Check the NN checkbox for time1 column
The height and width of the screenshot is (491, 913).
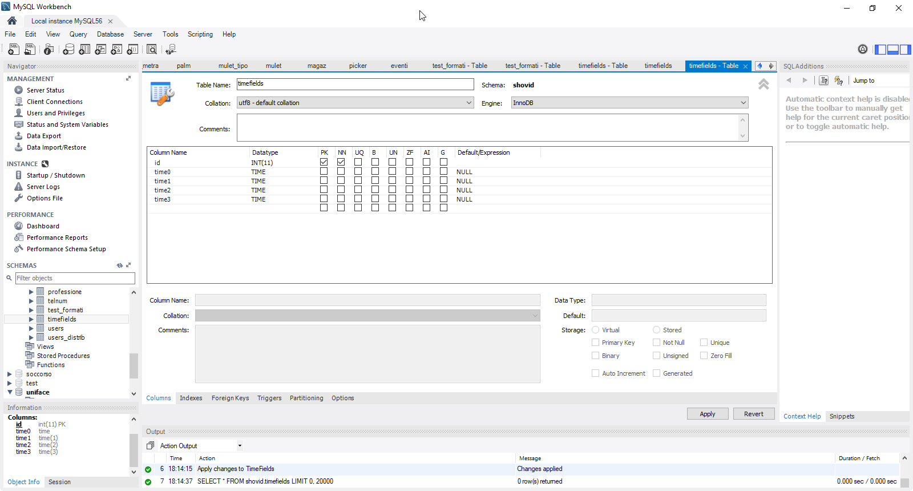(x=341, y=180)
